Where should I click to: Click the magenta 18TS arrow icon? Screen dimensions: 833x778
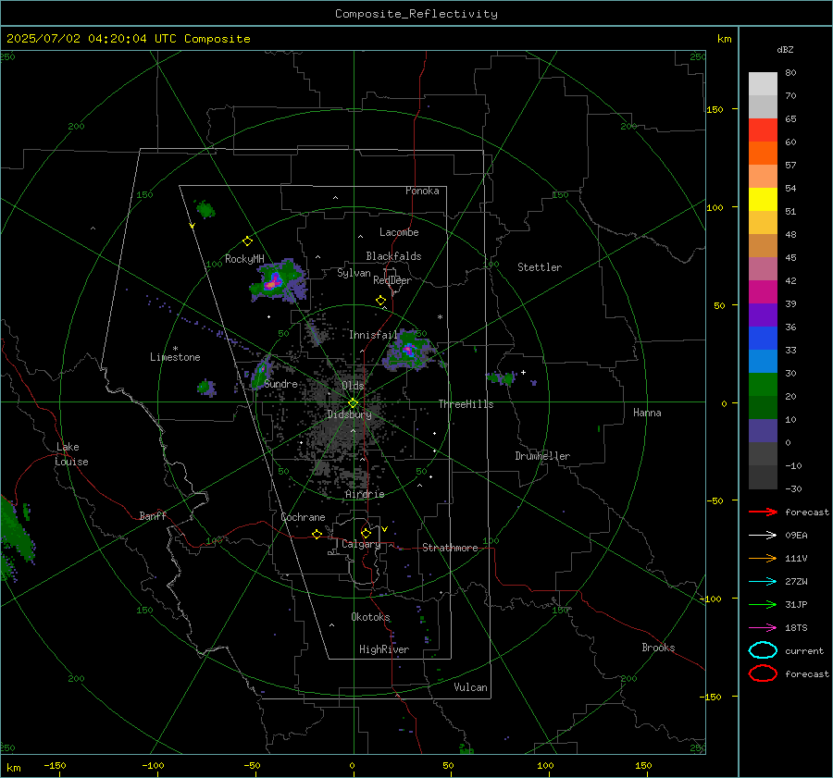[x=763, y=628]
